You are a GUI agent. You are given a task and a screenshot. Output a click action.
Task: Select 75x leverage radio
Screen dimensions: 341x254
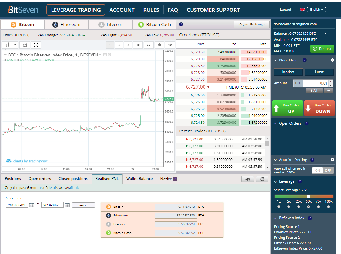tap(318, 207)
